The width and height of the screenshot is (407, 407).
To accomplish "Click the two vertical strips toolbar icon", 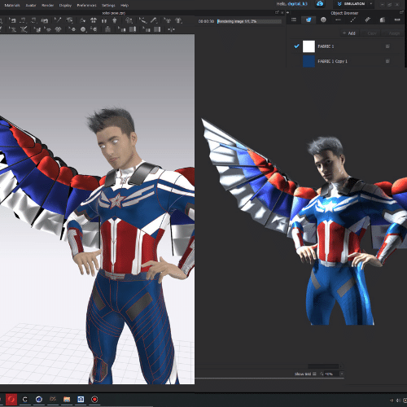I will coord(104,20).
